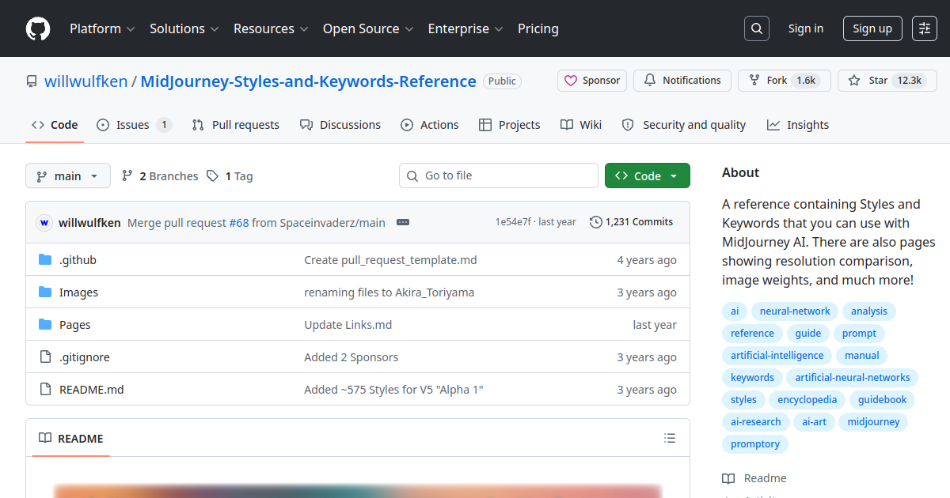This screenshot has width=950, height=498.
Task: Star this repository
Action: pos(887,81)
